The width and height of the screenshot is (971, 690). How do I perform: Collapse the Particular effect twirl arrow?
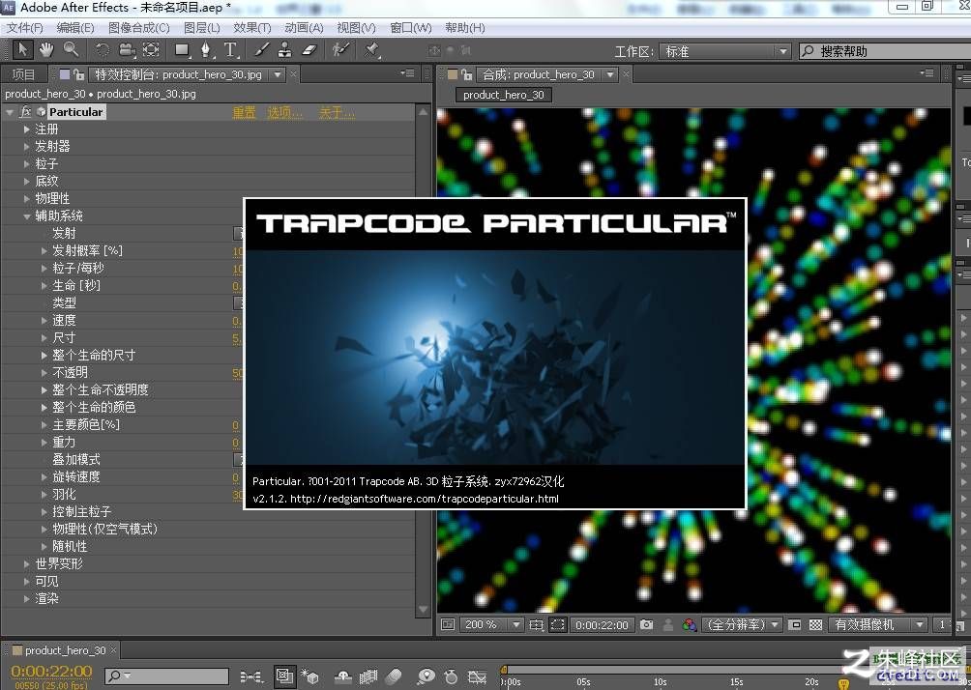coord(10,112)
